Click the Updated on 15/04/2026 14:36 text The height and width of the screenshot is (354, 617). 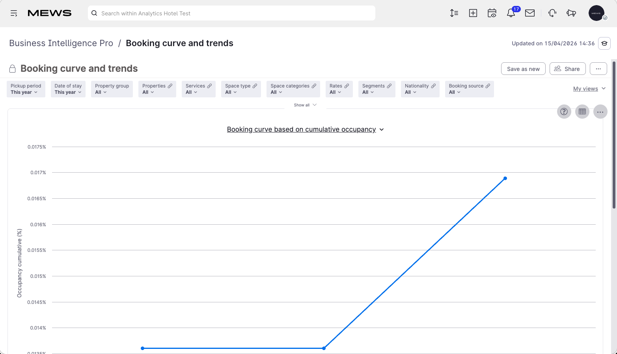pyautogui.click(x=553, y=43)
